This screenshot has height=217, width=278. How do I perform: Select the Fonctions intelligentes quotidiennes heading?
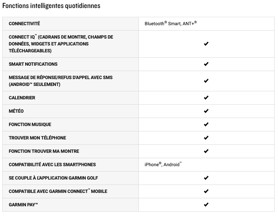[51, 6]
